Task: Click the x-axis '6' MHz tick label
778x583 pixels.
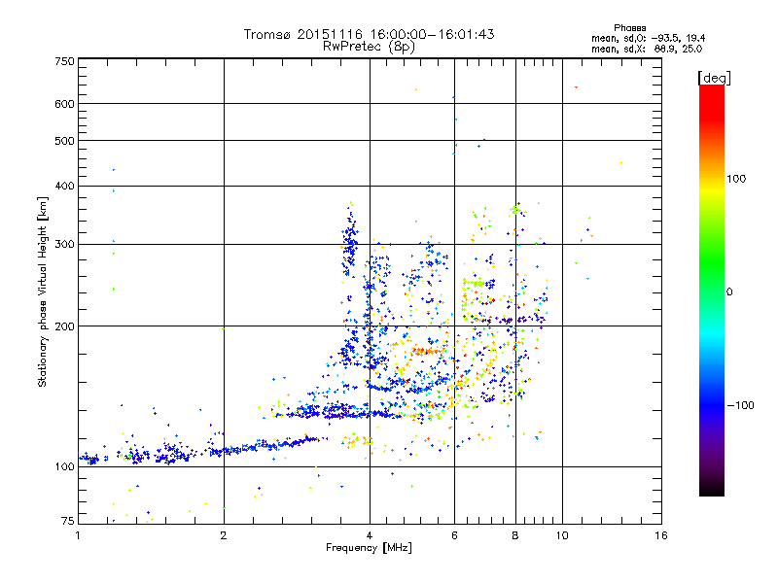Action: (454, 535)
